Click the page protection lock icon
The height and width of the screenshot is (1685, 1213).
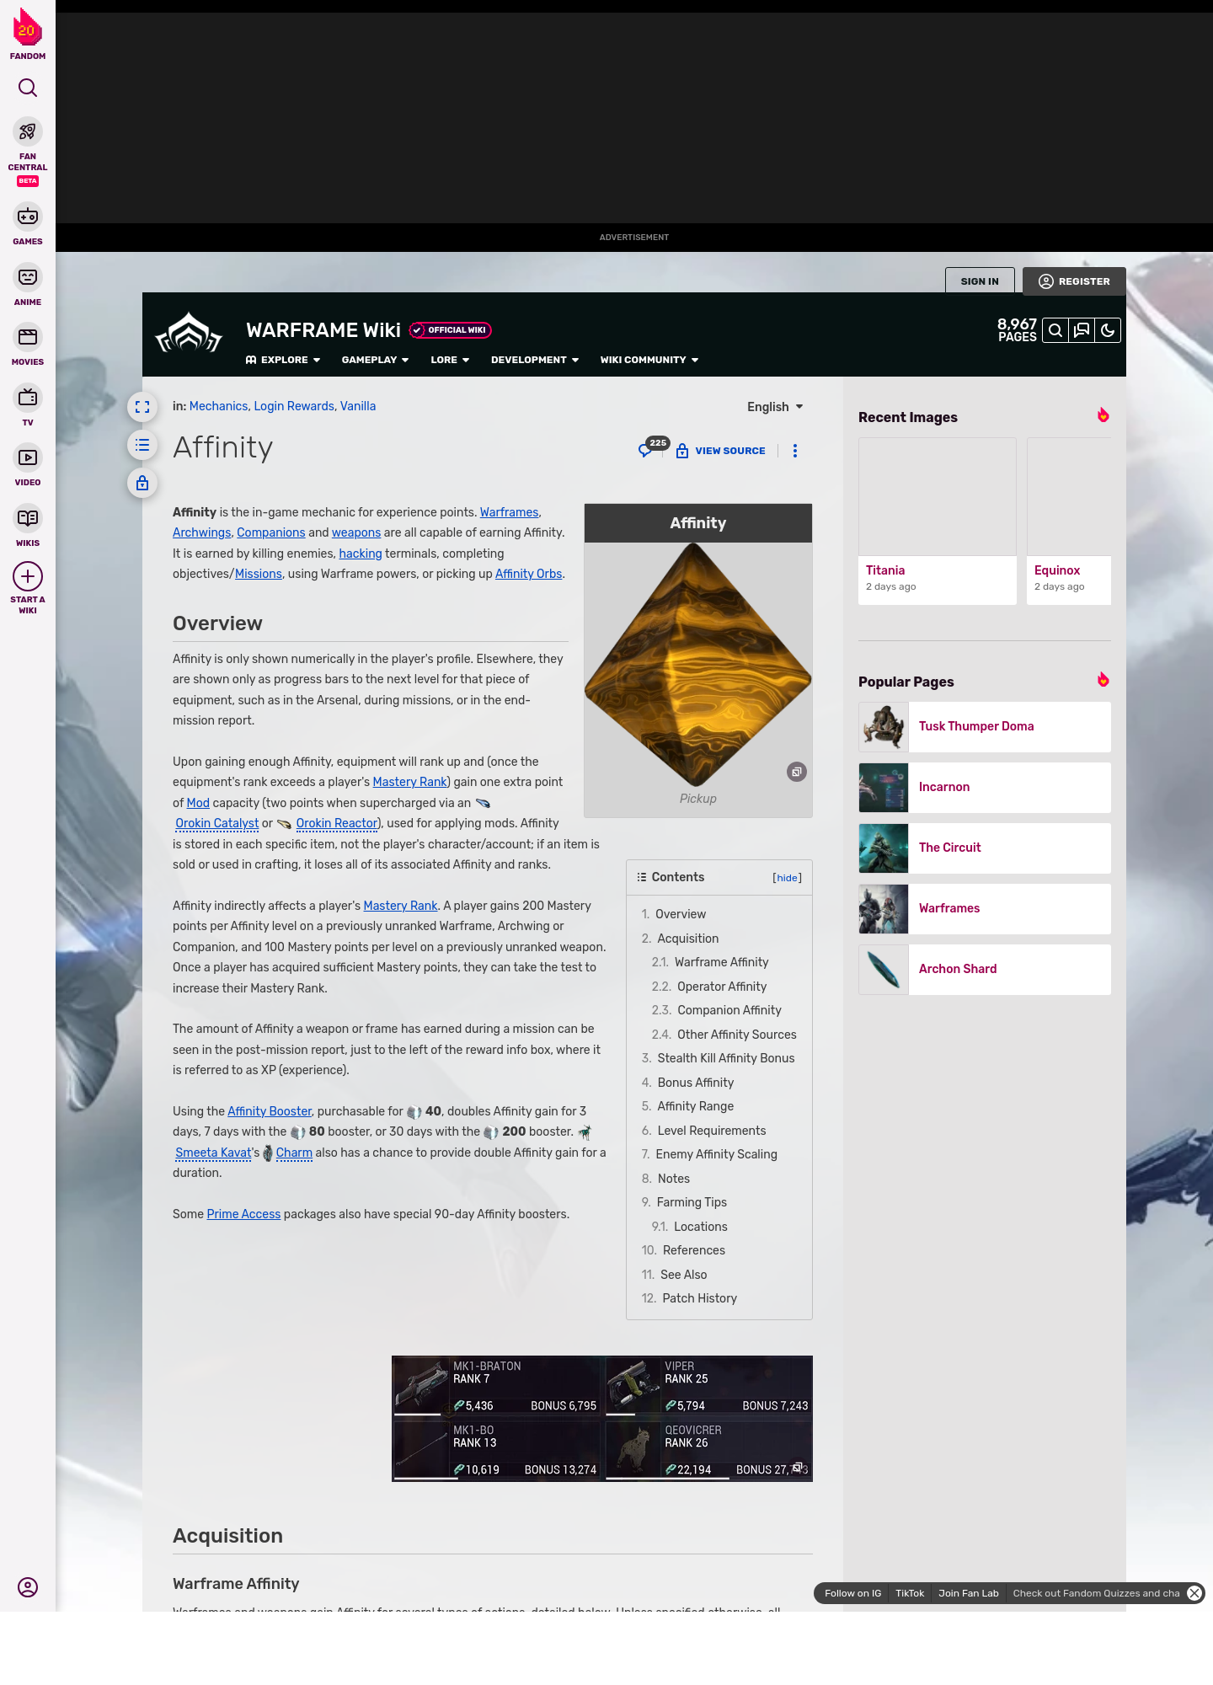(142, 483)
